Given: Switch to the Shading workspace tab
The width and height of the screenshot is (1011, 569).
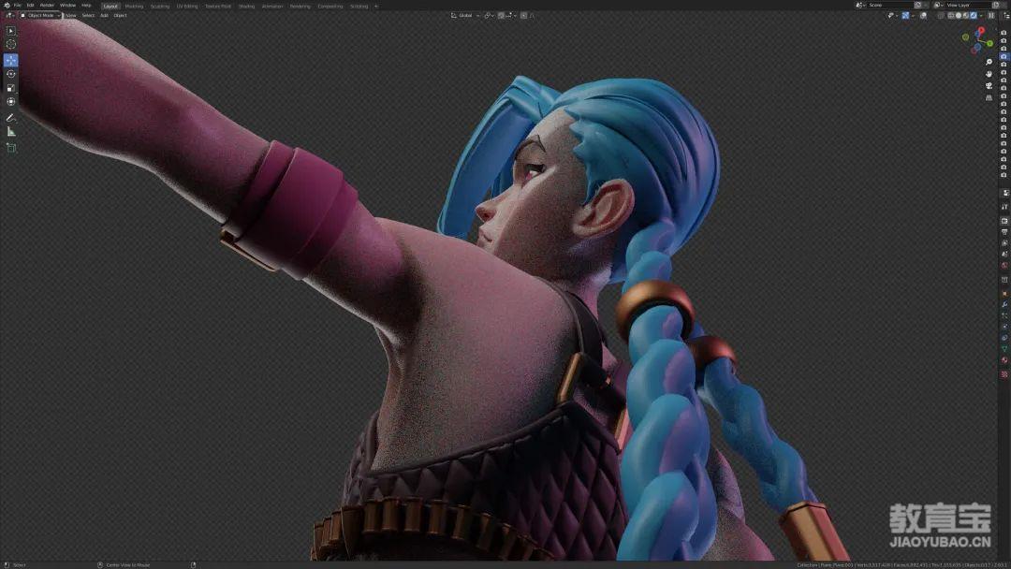Looking at the screenshot, I should click(x=246, y=6).
